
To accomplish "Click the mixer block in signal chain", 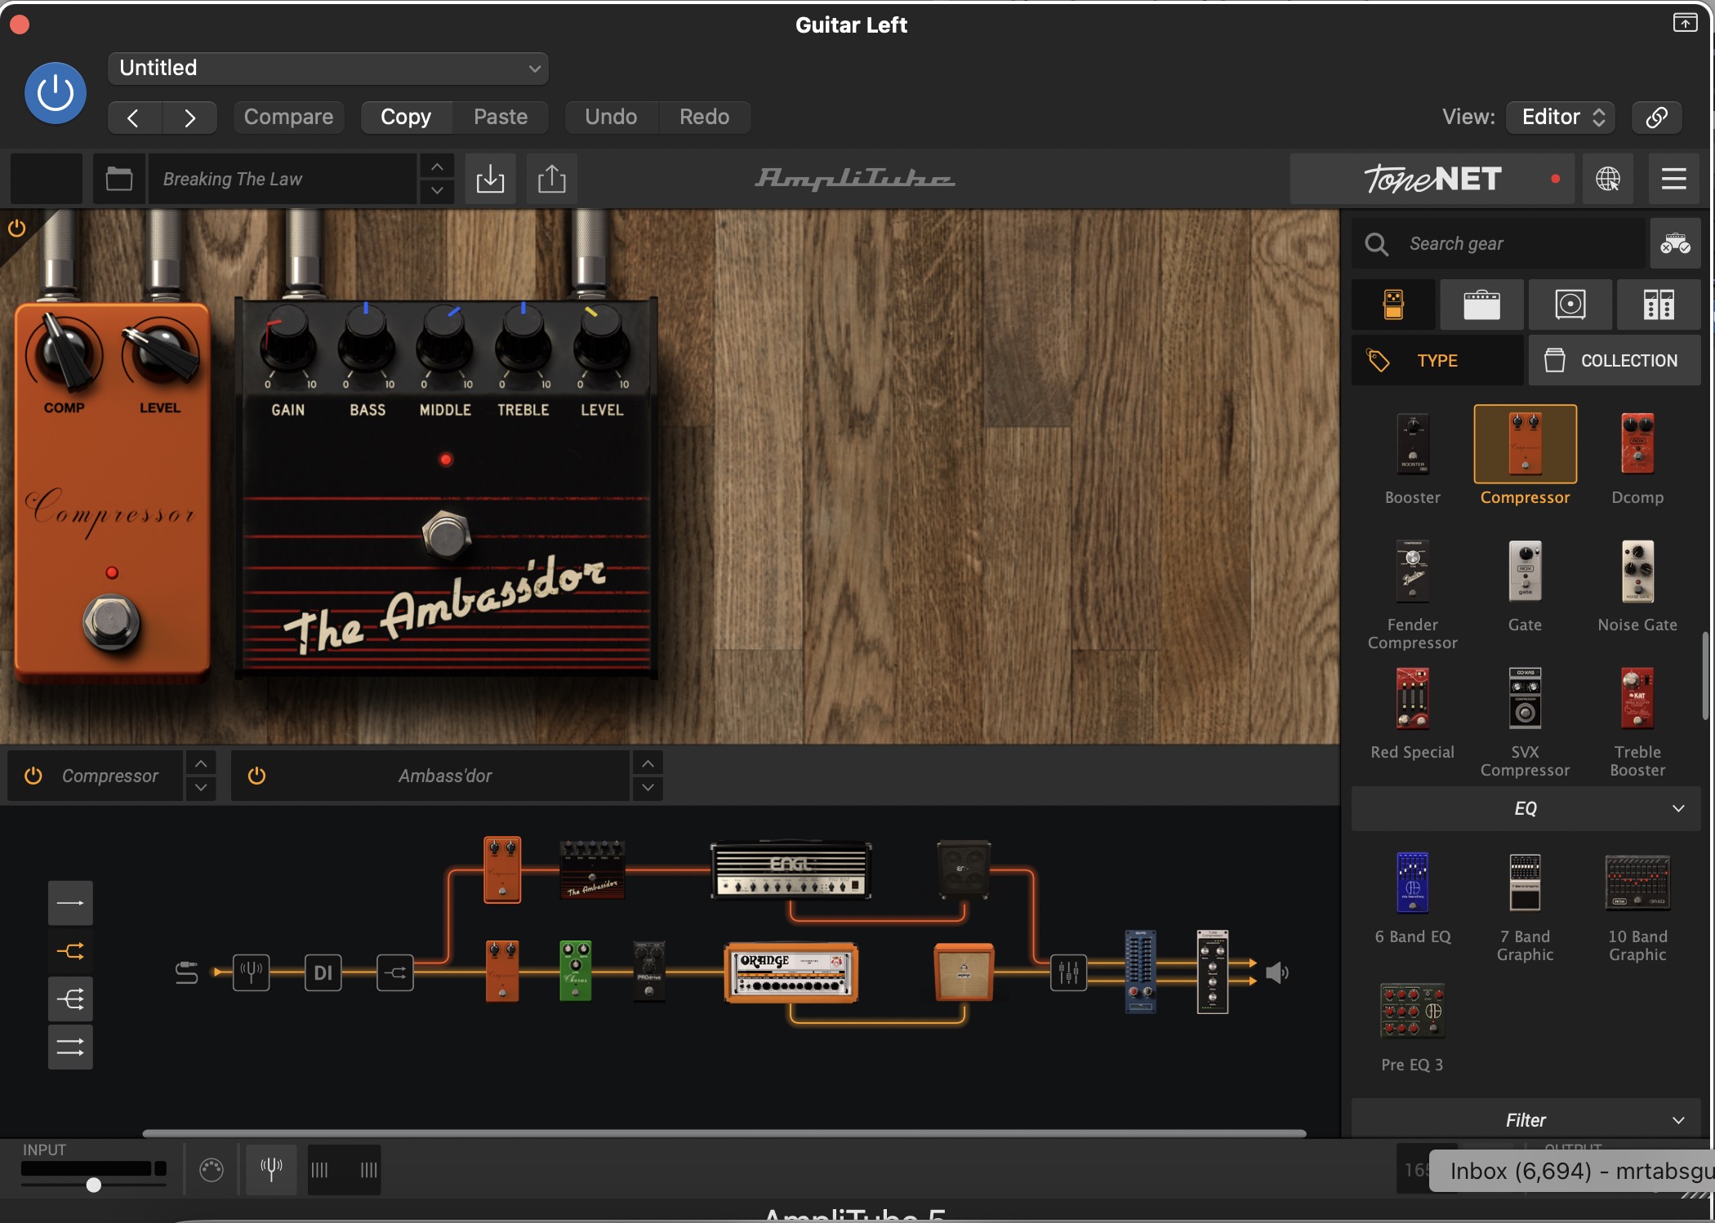I will (x=1068, y=972).
